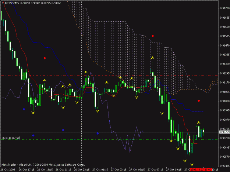Select the blue diamond just above the sell label
This screenshot has width=230, height=172.
coord(33,135)
